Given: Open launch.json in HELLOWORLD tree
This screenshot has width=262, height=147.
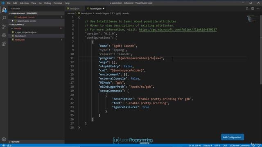Looking at the screenshot, I should tap(36, 36).
